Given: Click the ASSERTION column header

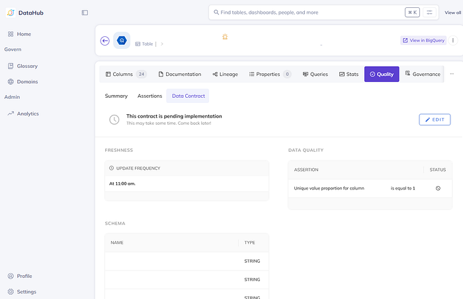Looking at the screenshot, I should tap(306, 170).
